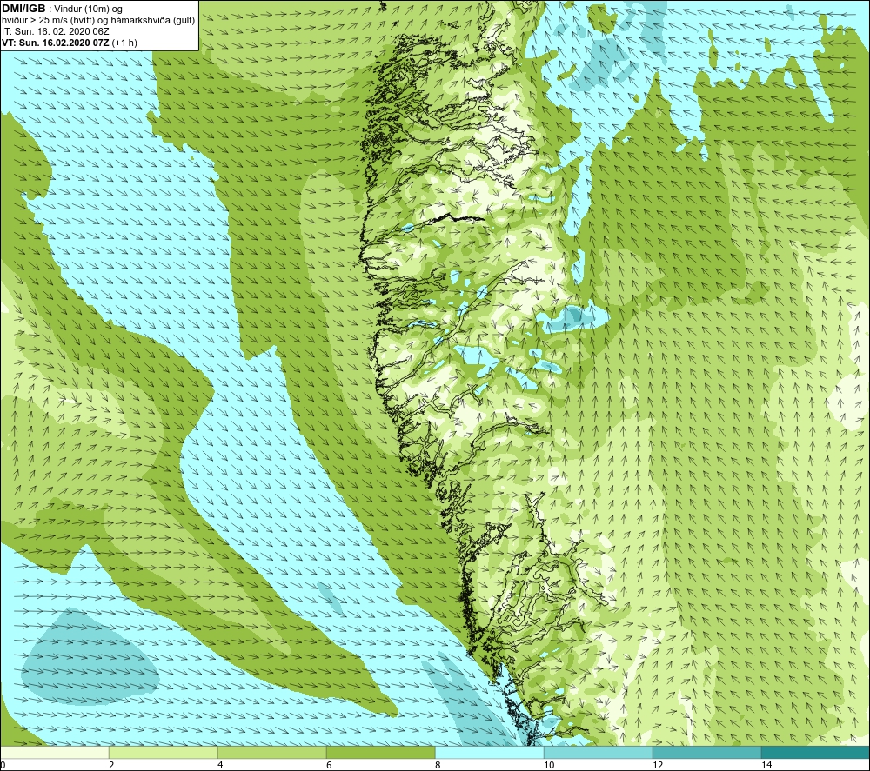
Task: Click the 8-10 m/s light cyan legend color
Action: coord(489,752)
